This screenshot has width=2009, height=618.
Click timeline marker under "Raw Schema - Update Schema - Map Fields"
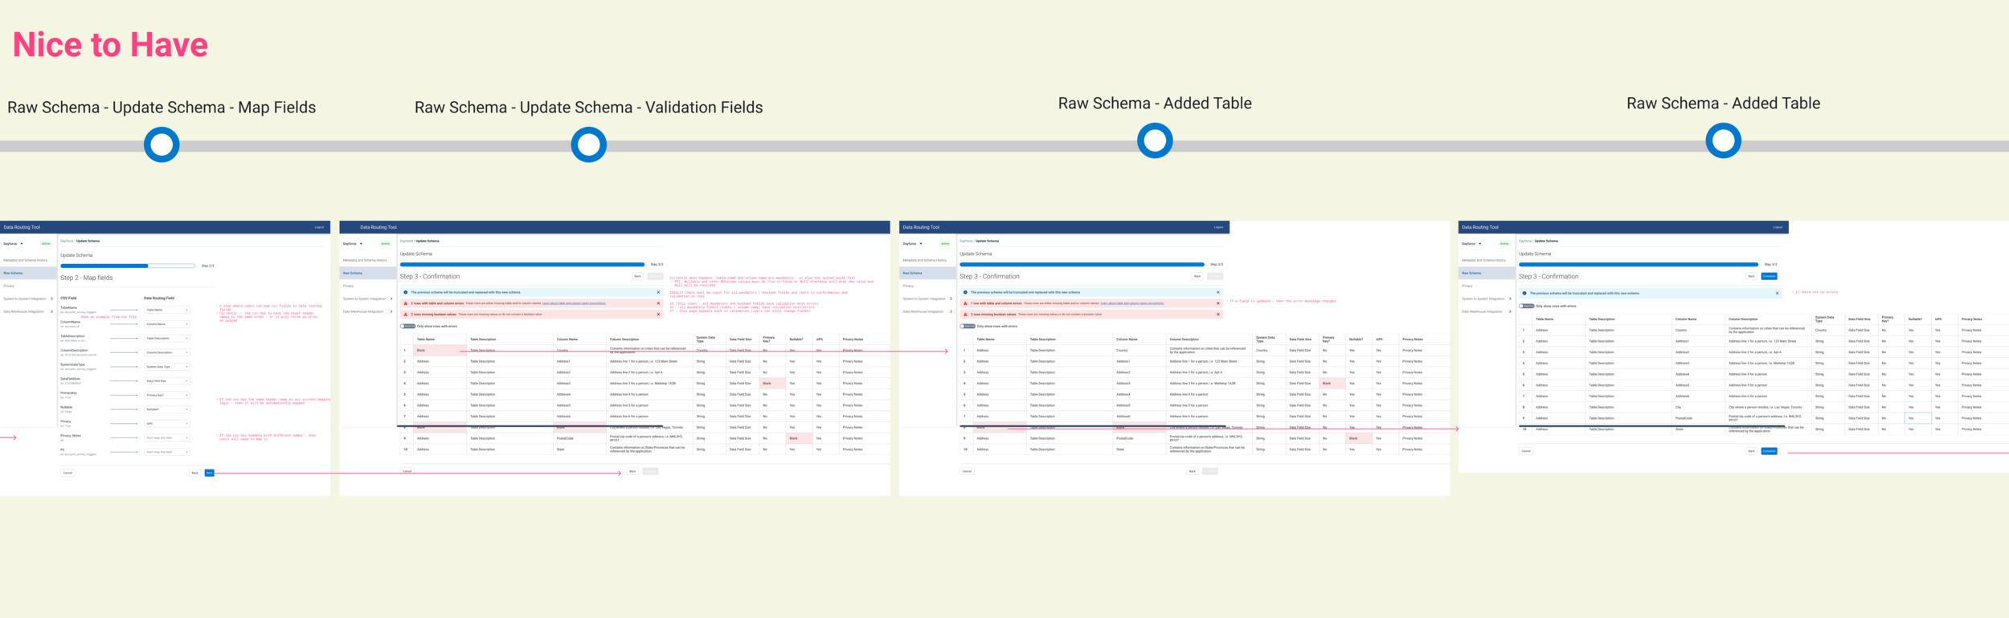162,145
